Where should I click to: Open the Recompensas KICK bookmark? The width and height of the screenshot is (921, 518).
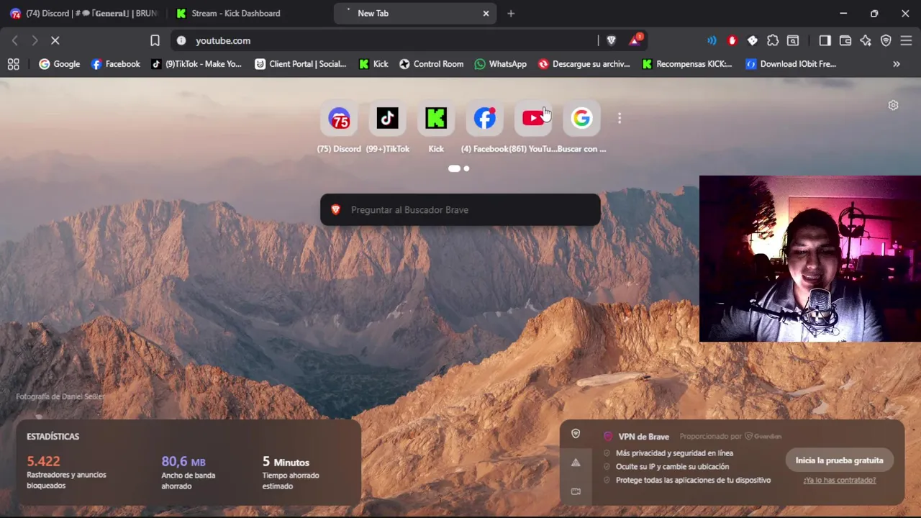click(x=687, y=64)
